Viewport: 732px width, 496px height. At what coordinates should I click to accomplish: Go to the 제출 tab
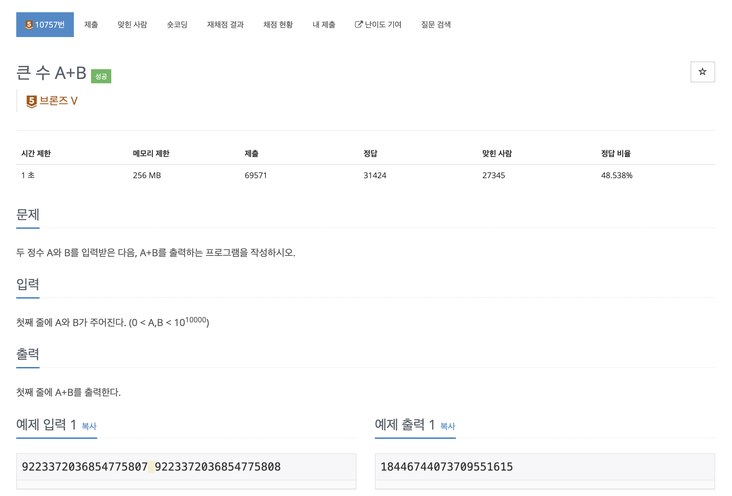[x=91, y=25]
